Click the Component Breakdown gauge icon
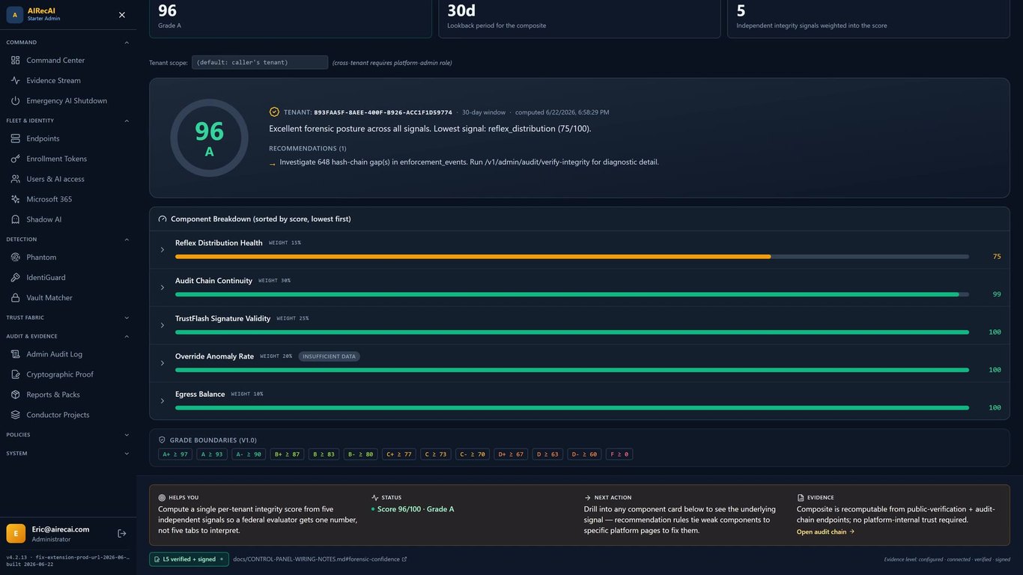 coord(163,219)
